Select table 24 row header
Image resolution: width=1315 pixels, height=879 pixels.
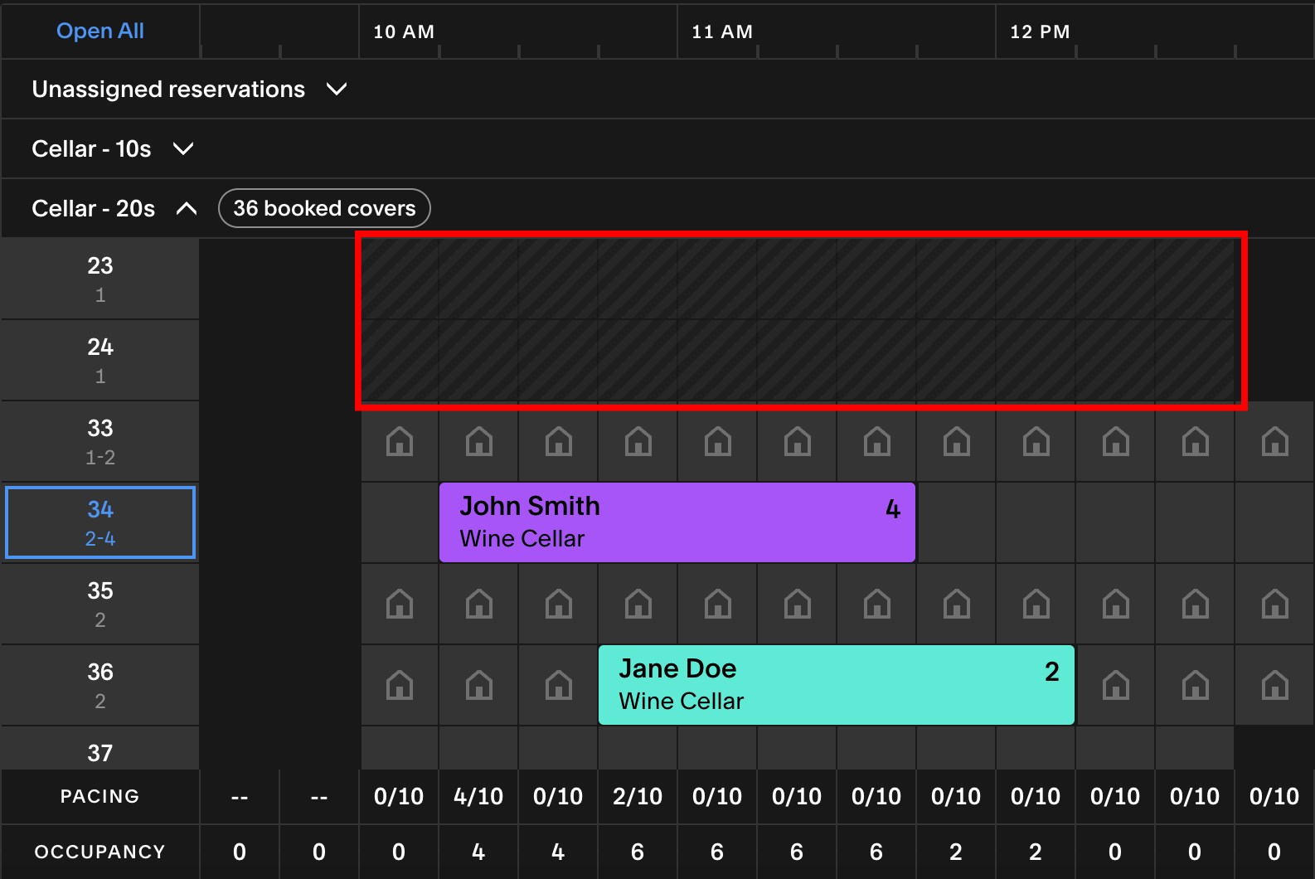[x=100, y=360]
